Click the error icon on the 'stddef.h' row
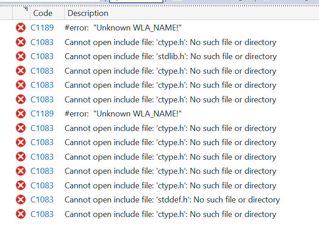Screen dimensions: 319x237 point(21,200)
